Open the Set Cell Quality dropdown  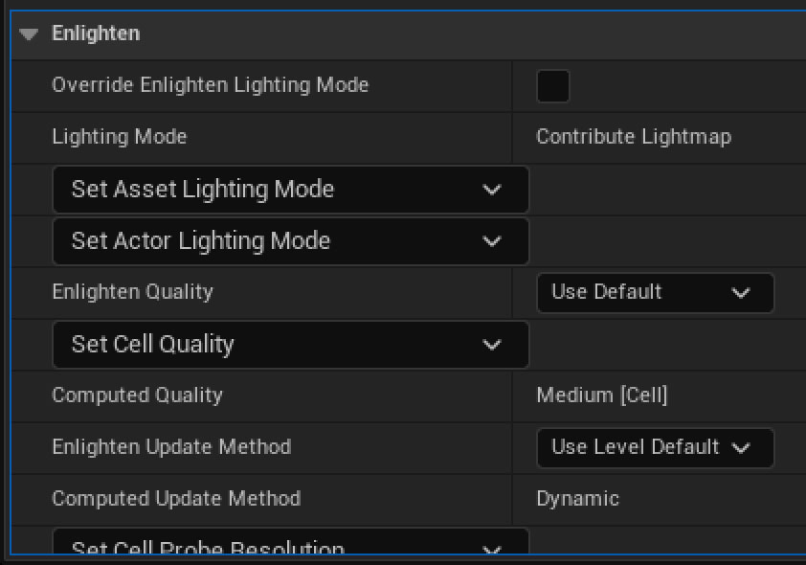[x=290, y=345]
